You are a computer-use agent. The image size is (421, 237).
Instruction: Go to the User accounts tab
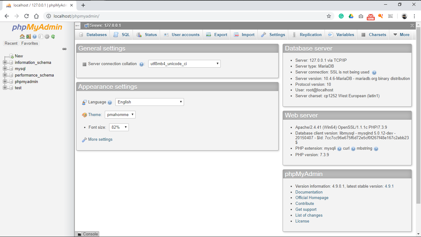point(181,35)
